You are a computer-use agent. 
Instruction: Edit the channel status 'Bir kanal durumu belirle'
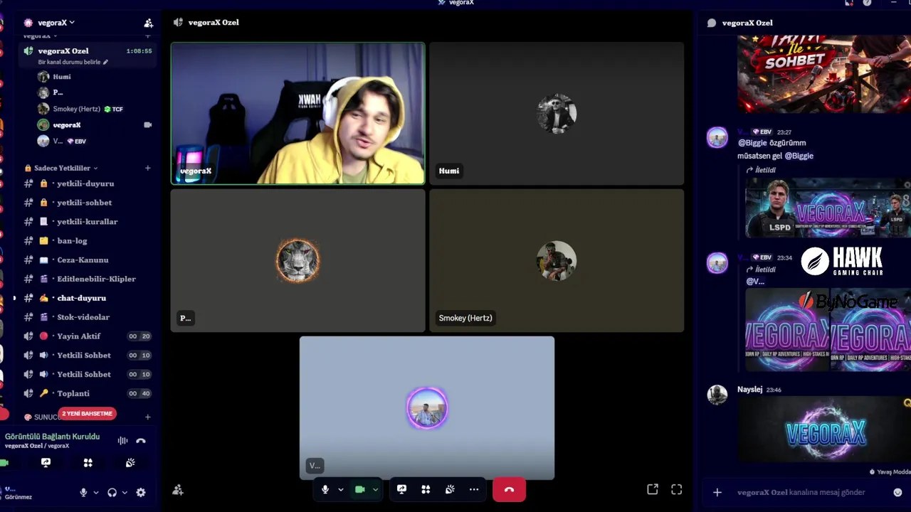click(73, 62)
